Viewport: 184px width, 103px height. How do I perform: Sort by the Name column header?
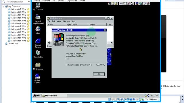coord(57,25)
